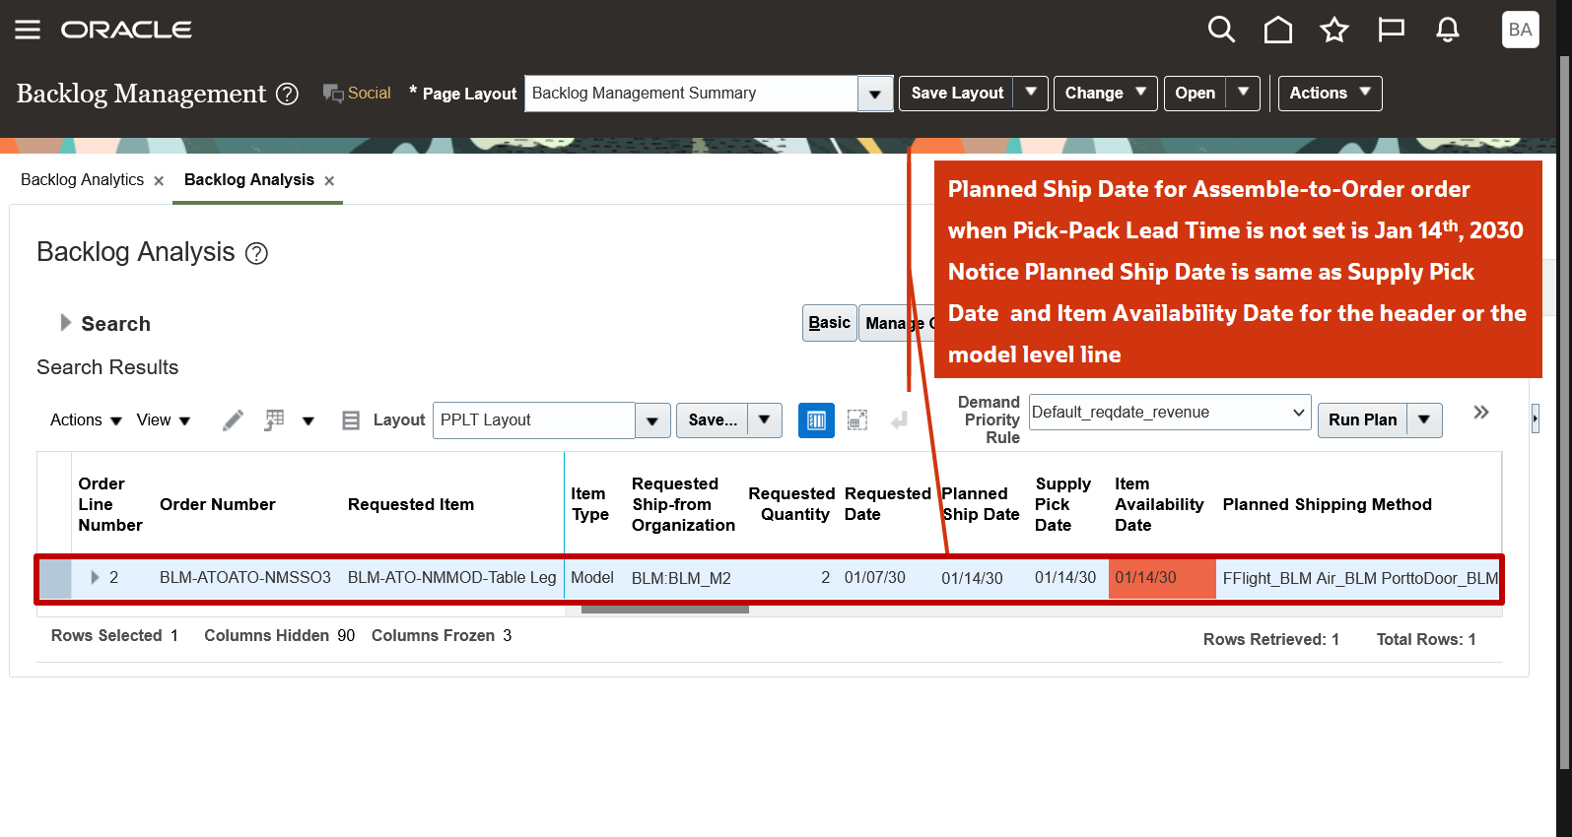Click BLM:BLM_M2 organization cell
Viewport: 1572px width, 837px height.
(681, 579)
